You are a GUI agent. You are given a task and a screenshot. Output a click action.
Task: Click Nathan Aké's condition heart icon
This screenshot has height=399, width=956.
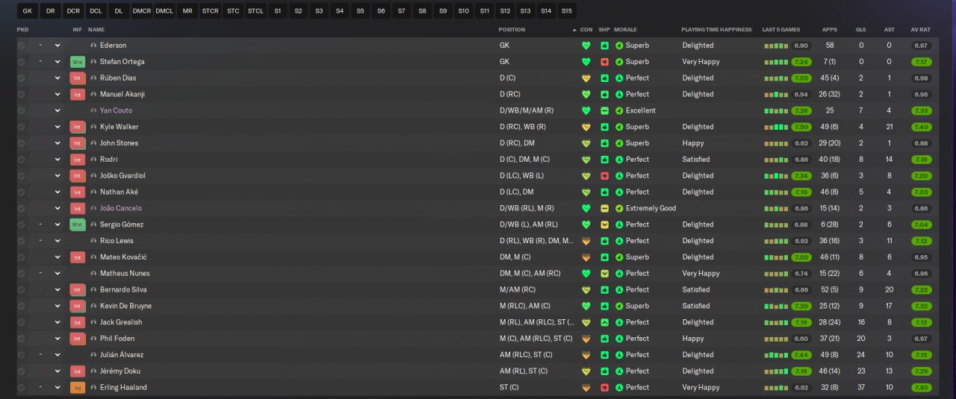(586, 192)
